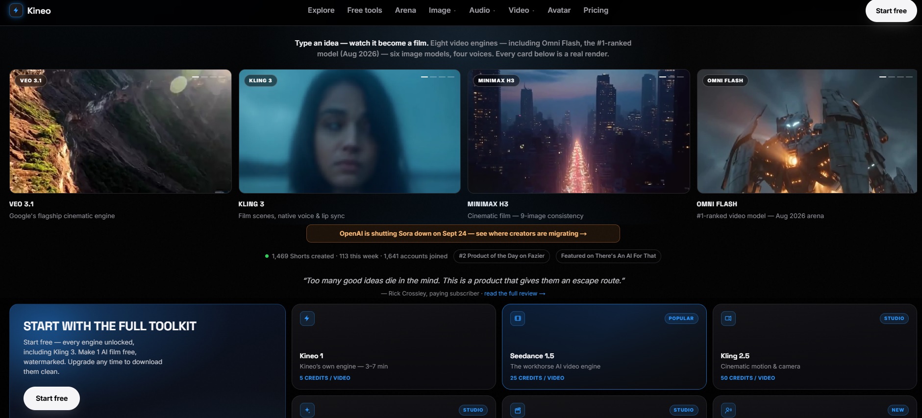Click KLING 3 title below thumbnail
This screenshot has height=418, width=922.
pyautogui.click(x=251, y=204)
